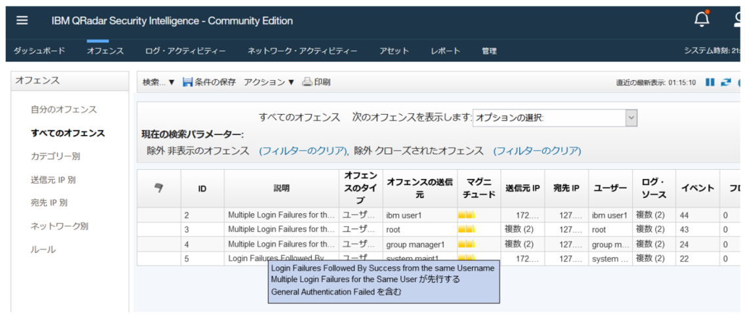Viewport: 745px width, 316px height.
Task: Sort by the ID column header
Action: (x=202, y=188)
